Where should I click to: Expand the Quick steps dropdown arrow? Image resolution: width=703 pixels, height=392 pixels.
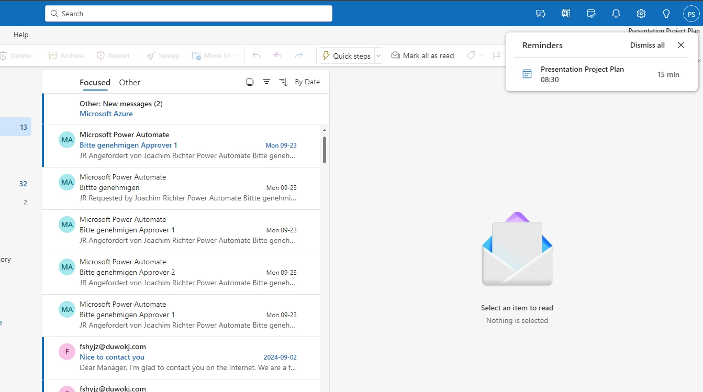pos(379,55)
